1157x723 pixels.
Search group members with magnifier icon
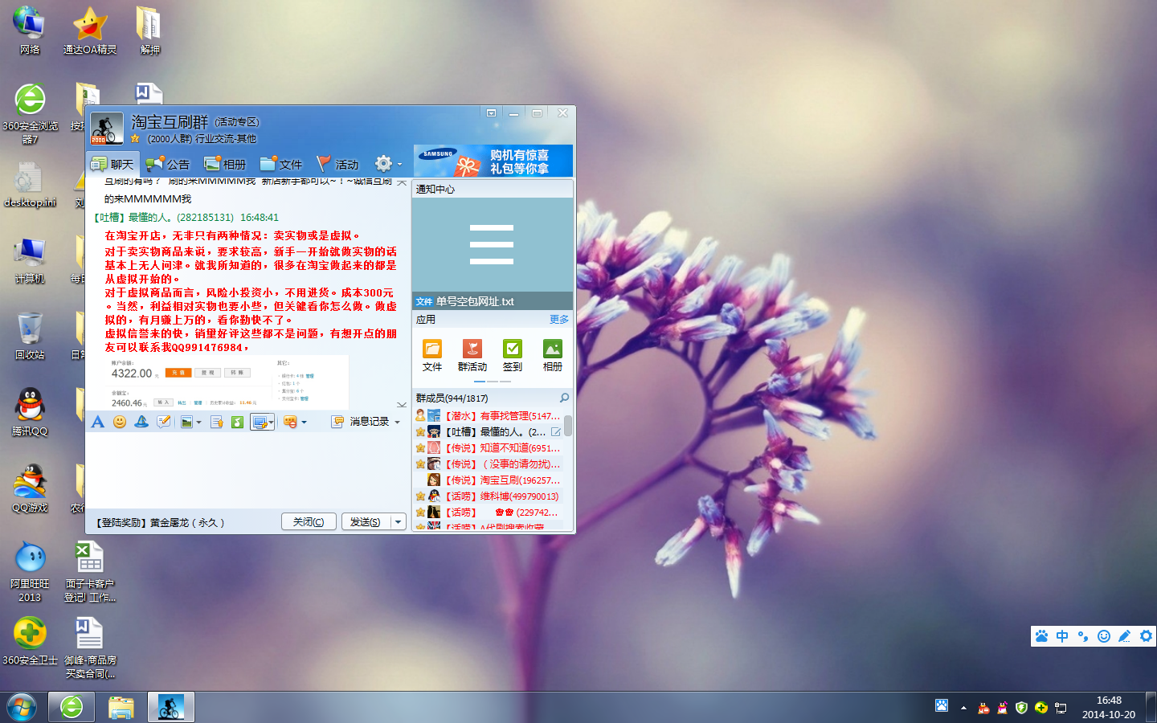[564, 398]
